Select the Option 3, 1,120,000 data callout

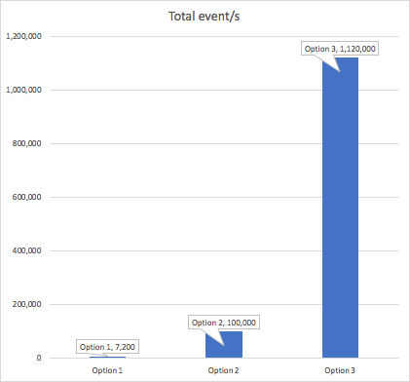[x=340, y=49]
